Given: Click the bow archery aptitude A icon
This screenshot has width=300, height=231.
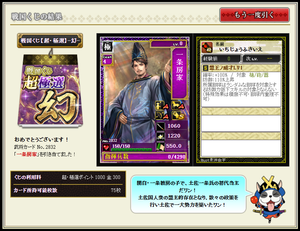Looking at the screenshot, I should tap(162, 115).
